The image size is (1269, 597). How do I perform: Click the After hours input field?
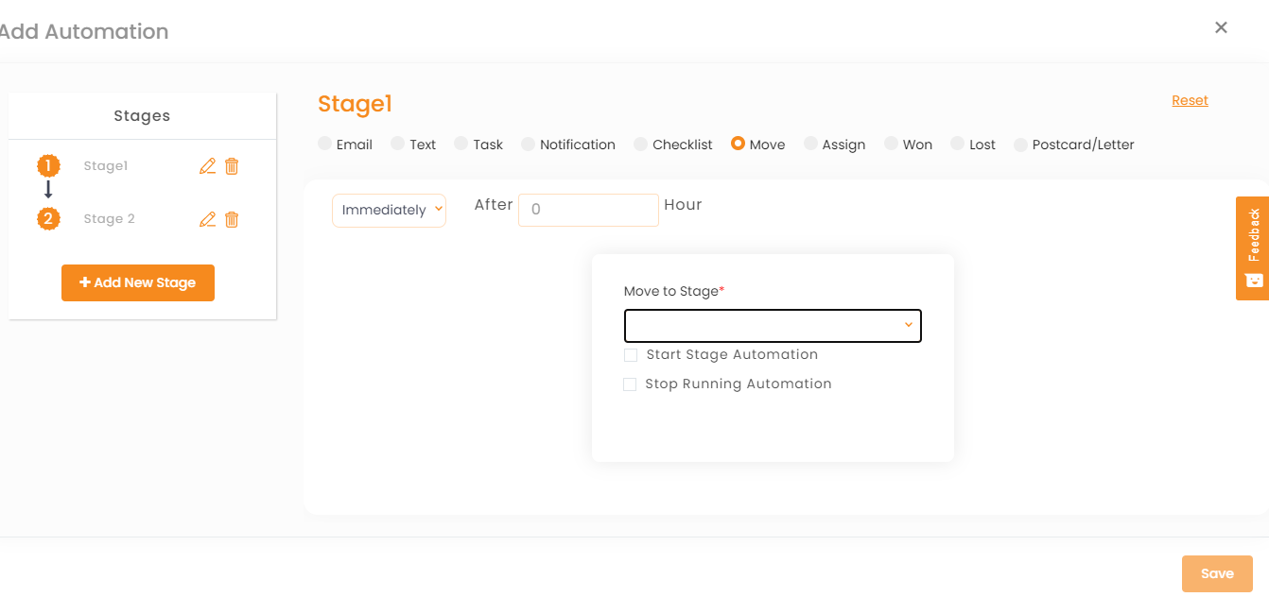point(588,210)
